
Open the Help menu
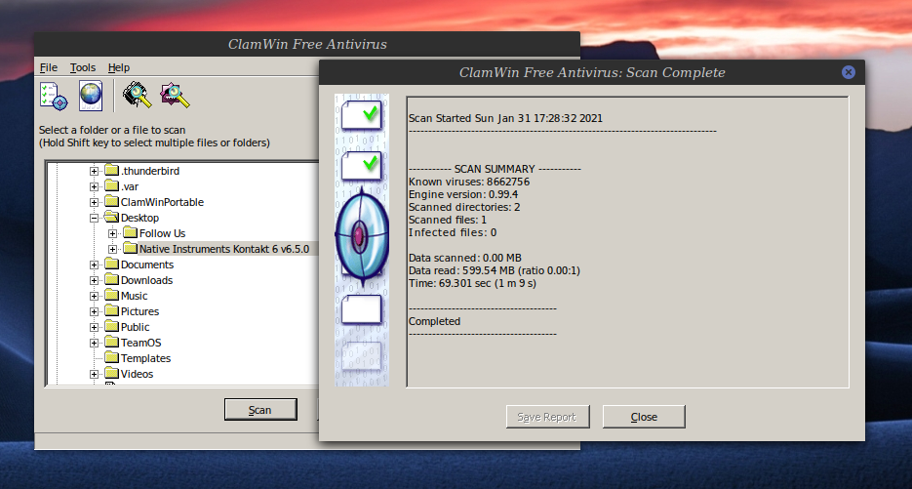(x=119, y=67)
